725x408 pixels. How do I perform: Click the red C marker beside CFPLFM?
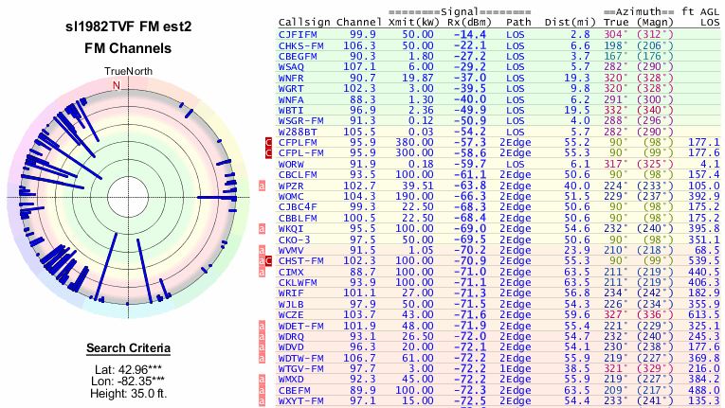coord(268,141)
